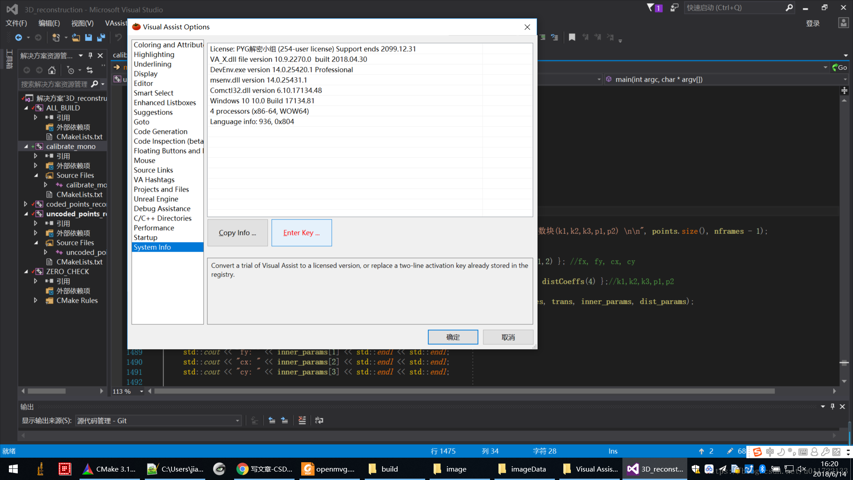Screen dimensions: 853x480
Task: Select 'Code Generation' settings item
Action: click(x=160, y=131)
